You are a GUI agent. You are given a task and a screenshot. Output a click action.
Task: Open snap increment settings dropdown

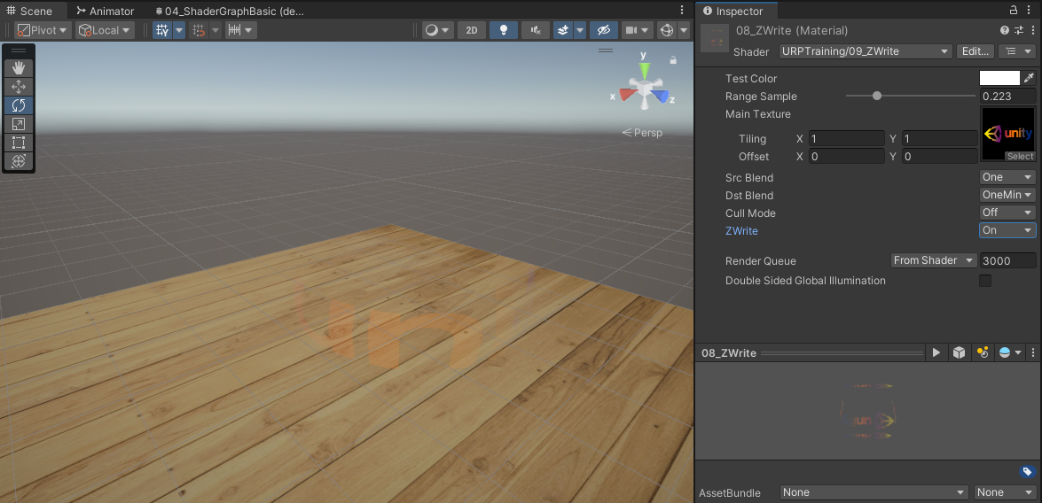pos(240,30)
